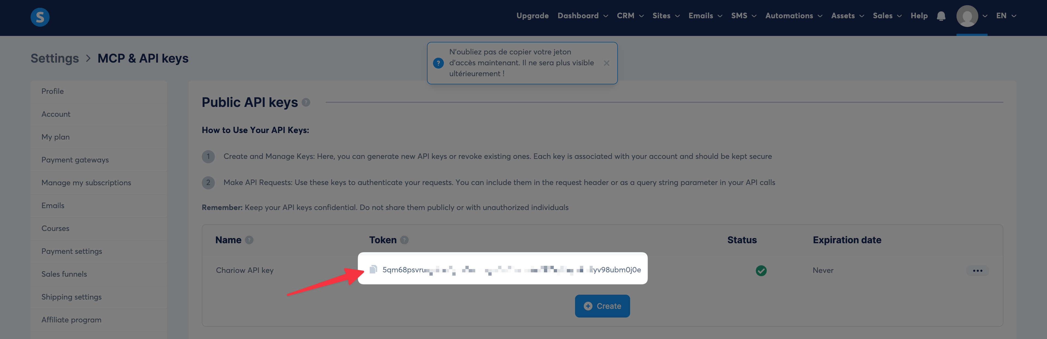Open the notifications bell
The height and width of the screenshot is (339, 1047).
[x=941, y=16]
